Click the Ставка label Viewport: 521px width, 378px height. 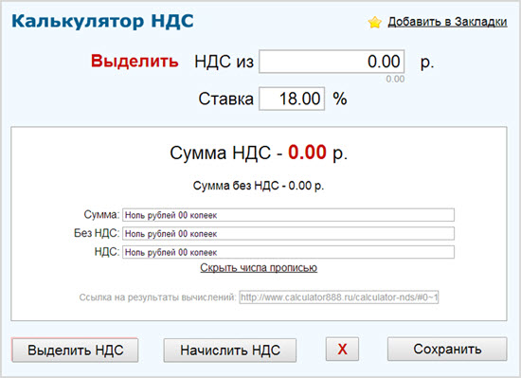coord(226,99)
